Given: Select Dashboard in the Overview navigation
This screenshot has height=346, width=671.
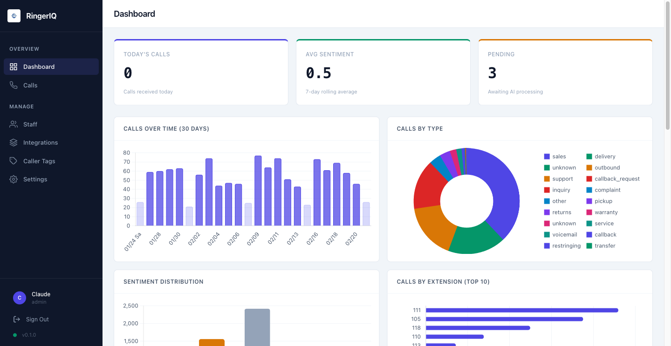Looking at the screenshot, I should coord(39,67).
